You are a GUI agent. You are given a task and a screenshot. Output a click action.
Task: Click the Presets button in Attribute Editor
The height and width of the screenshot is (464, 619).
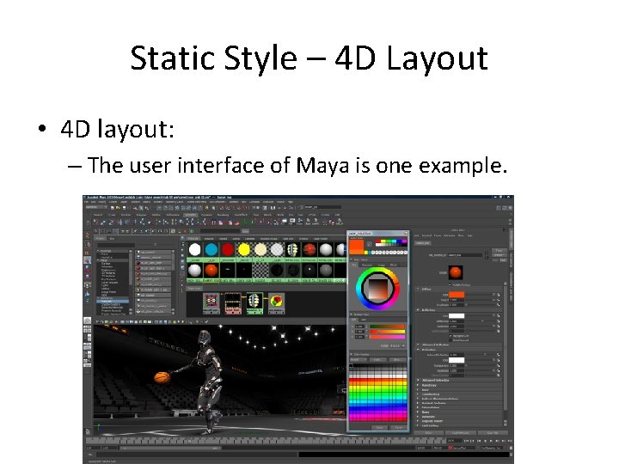tap(499, 255)
